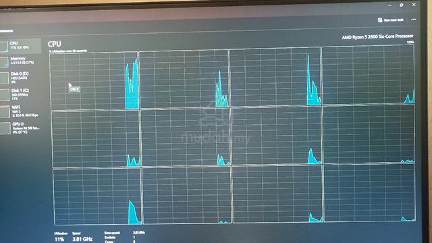Click the 100% axis label
Viewport: 432px width, 243px height.
click(x=410, y=42)
